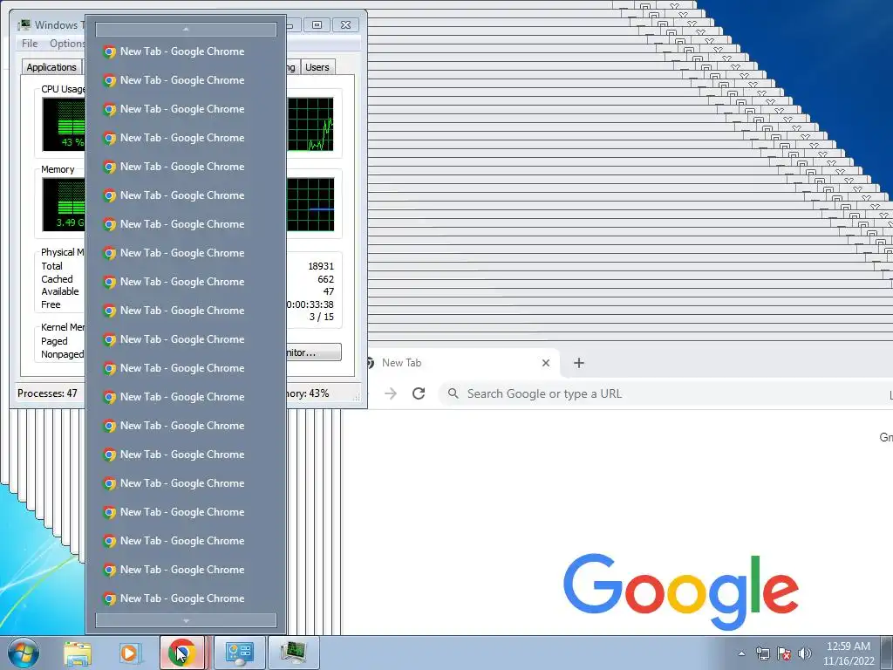Click the Memory meter showing 3.49 G
The width and height of the screenshot is (893, 670).
(x=64, y=204)
